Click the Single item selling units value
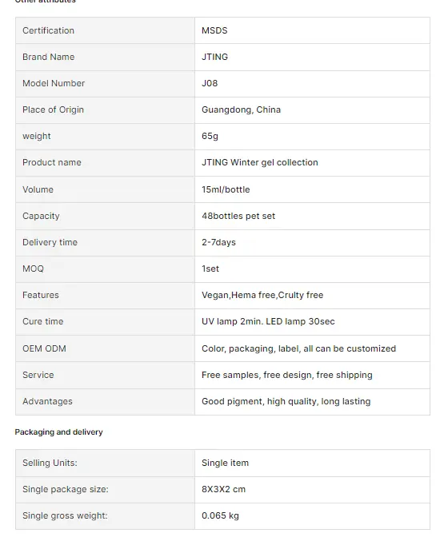 [225, 463]
